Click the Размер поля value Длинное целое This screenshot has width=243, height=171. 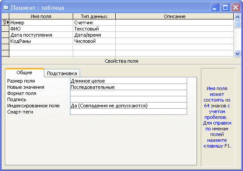point(129,81)
